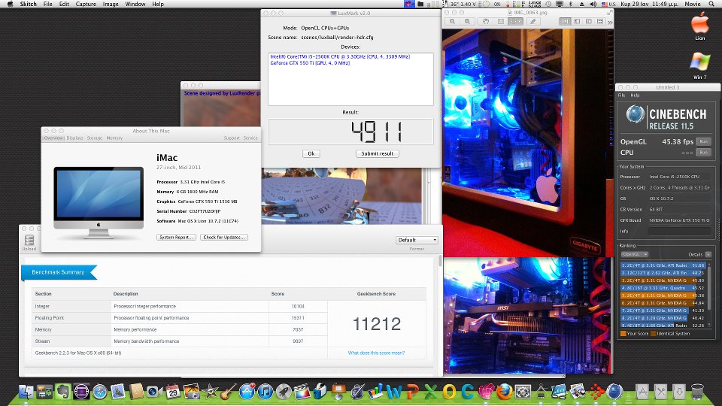Click zoom out magnifier in Preview toolbar
The height and width of the screenshot is (406, 722).
point(453,21)
